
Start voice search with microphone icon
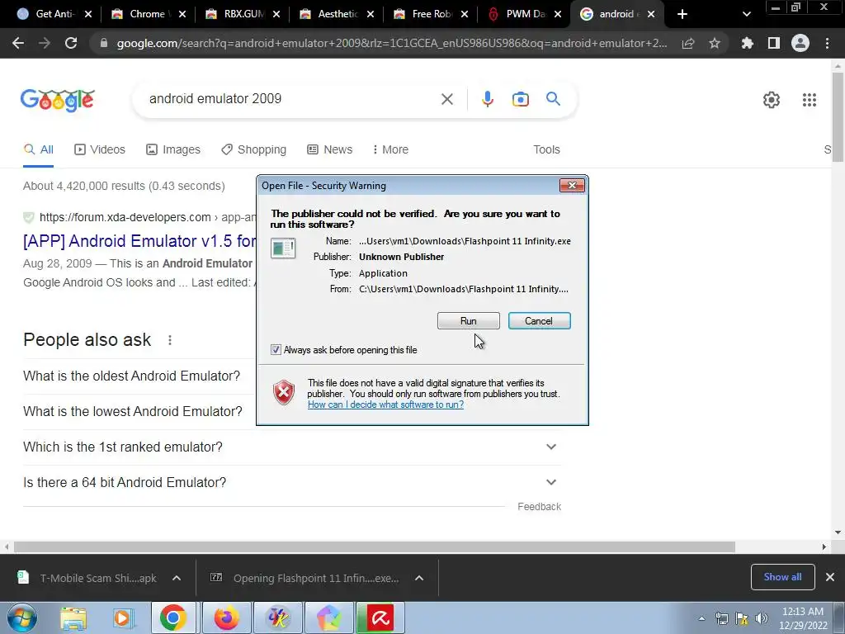(x=487, y=99)
